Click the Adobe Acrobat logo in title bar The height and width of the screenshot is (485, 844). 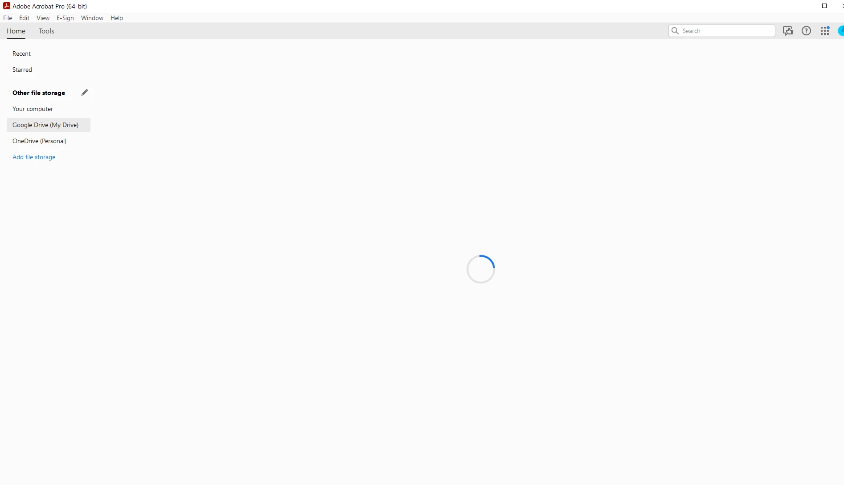7,6
